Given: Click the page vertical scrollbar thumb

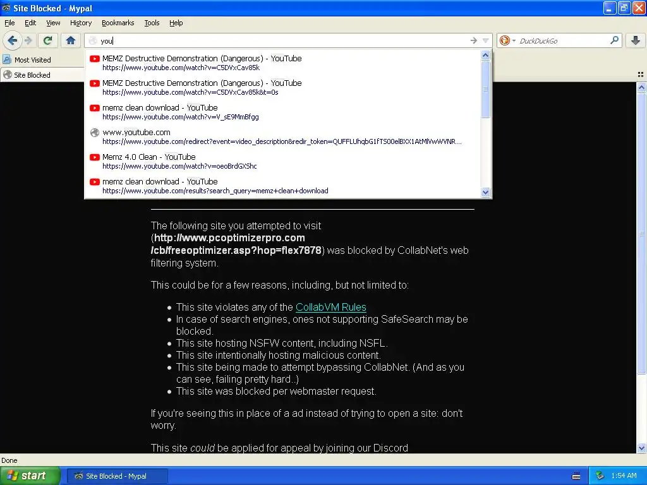Looking at the screenshot, I should pos(641,233).
